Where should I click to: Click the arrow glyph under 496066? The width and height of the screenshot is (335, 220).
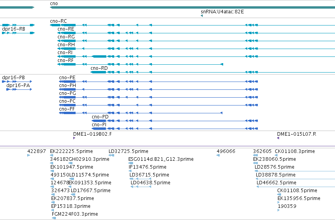pos(218,155)
